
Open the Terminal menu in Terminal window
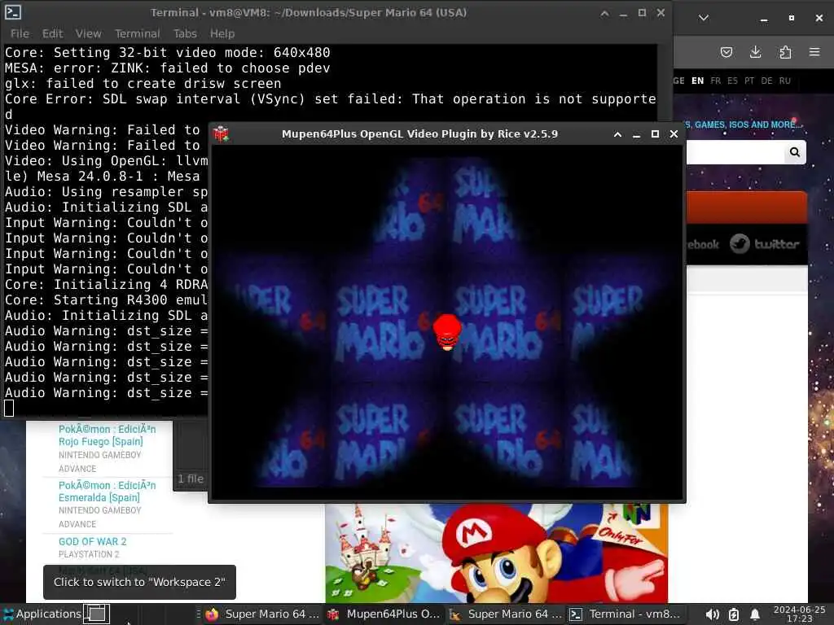click(x=137, y=33)
